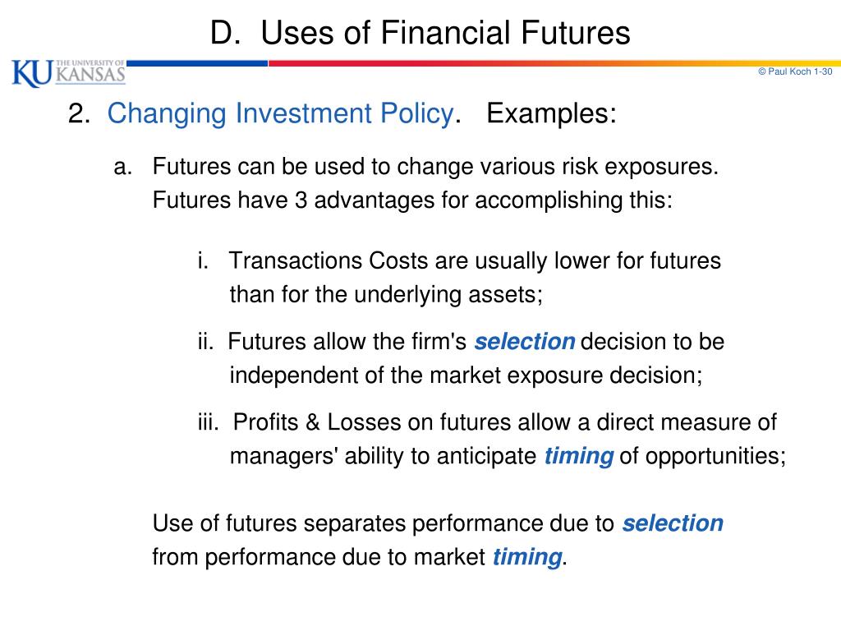Click 'selection' in the closing summary sentence
This screenshot has height=631, width=841.
click(673, 523)
